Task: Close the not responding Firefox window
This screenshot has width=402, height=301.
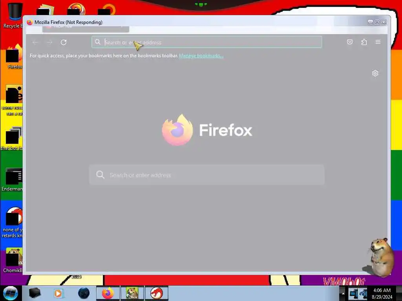Action: coord(384,22)
